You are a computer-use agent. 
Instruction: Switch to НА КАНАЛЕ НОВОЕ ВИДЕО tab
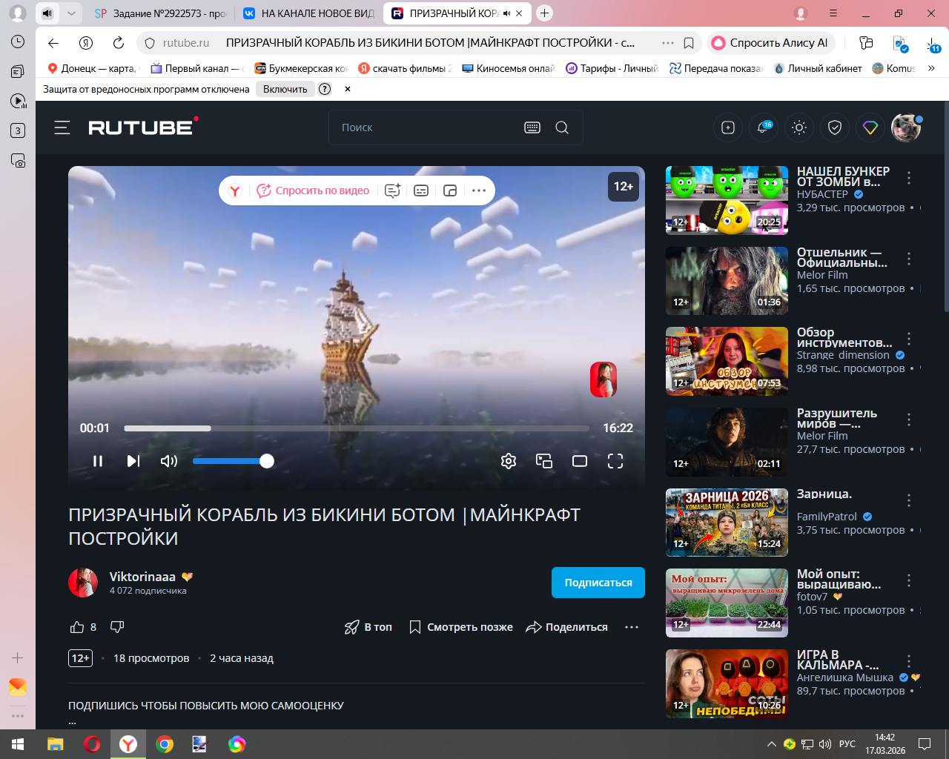point(309,13)
